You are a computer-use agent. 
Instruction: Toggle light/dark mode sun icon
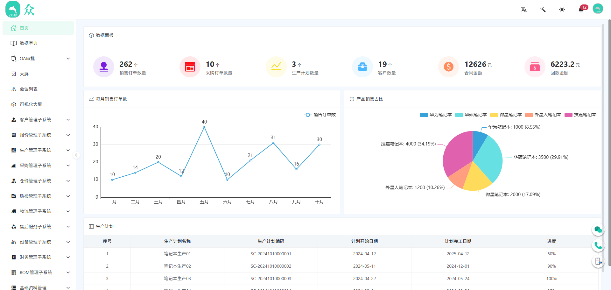(562, 10)
